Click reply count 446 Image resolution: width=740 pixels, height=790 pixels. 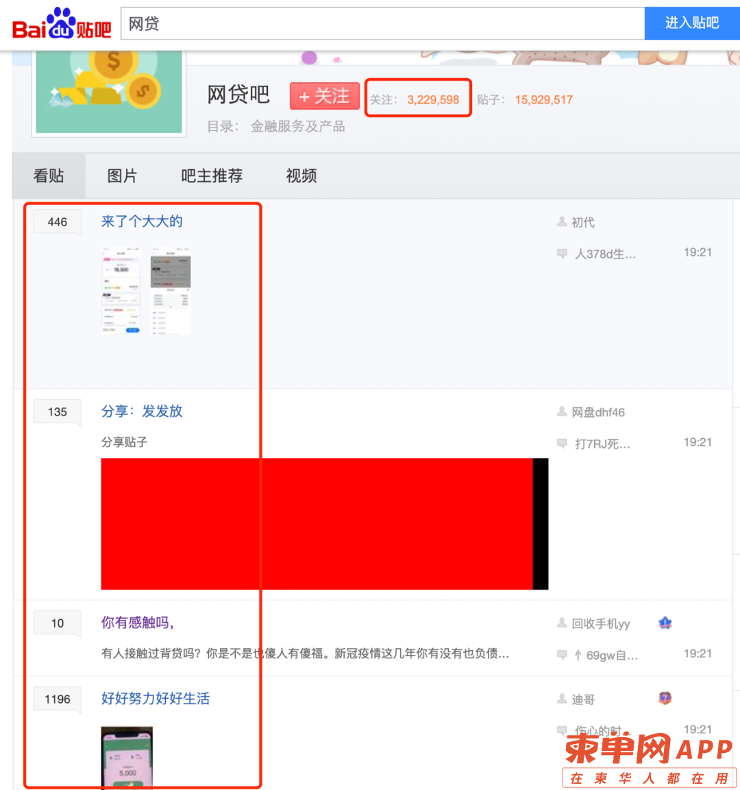(58, 222)
